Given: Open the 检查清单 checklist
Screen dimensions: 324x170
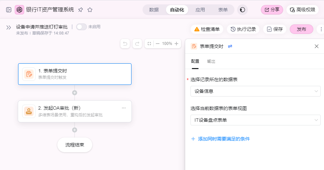Looking at the screenshot, I should coord(207,29).
